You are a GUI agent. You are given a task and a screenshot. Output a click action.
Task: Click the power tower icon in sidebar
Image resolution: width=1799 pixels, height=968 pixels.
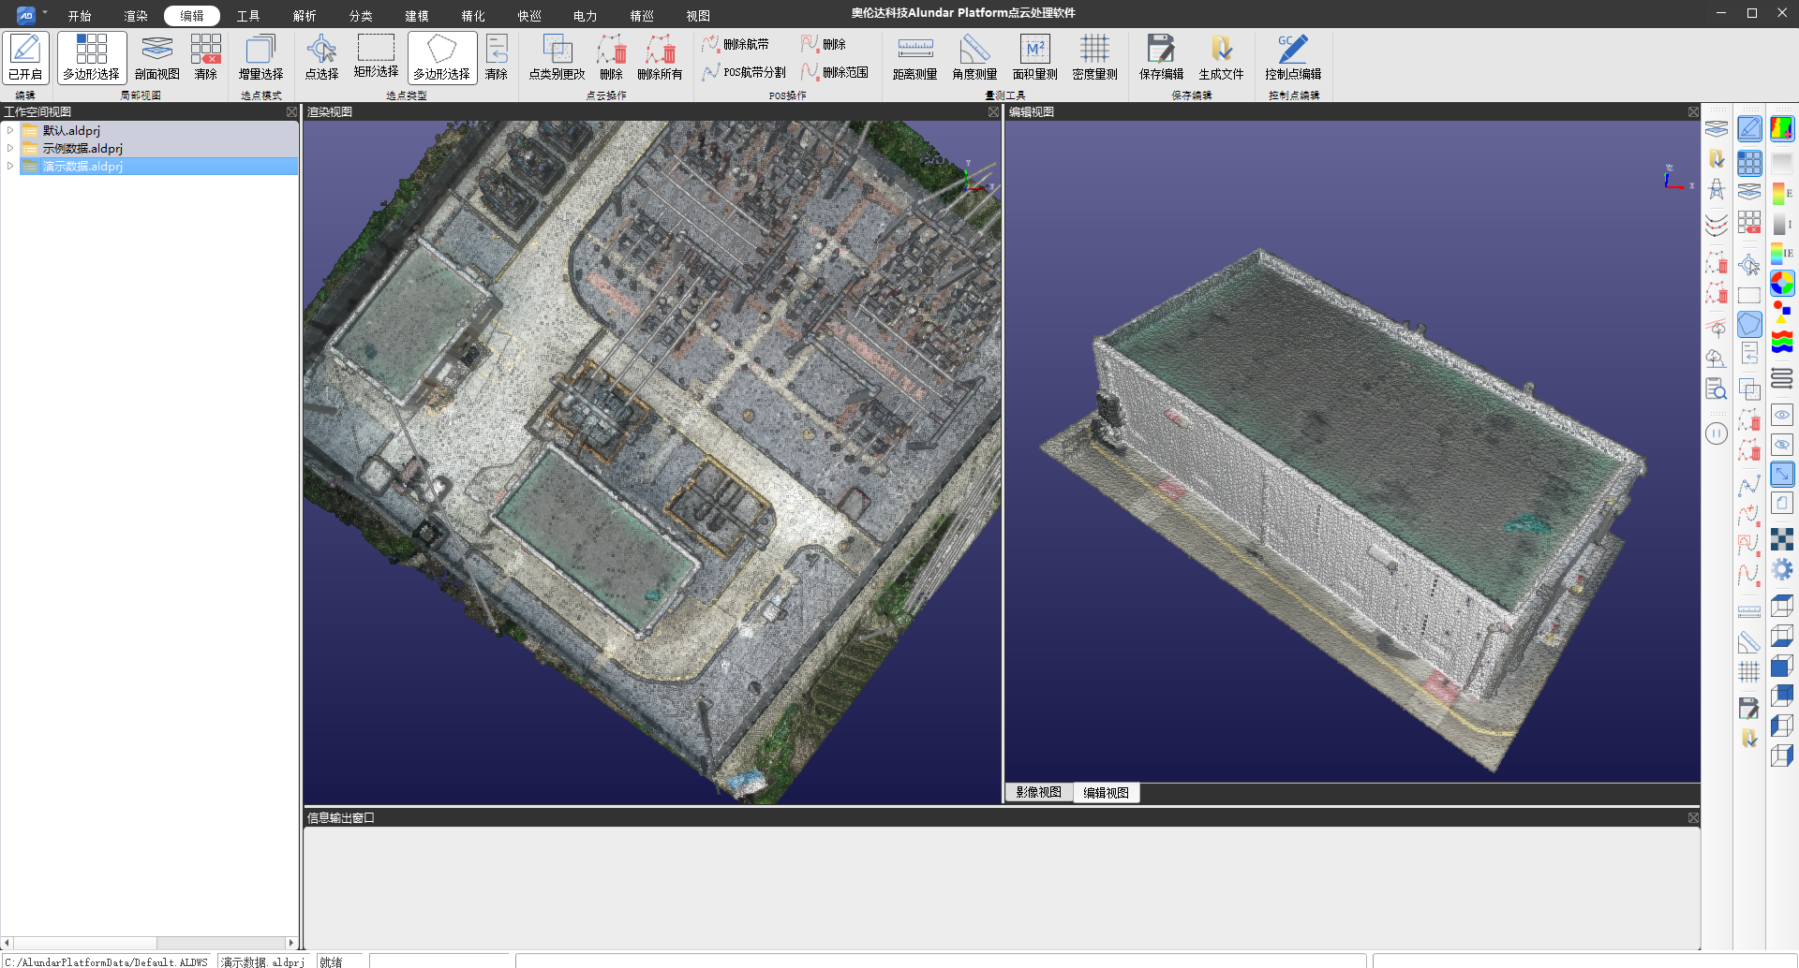pos(1717,190)
